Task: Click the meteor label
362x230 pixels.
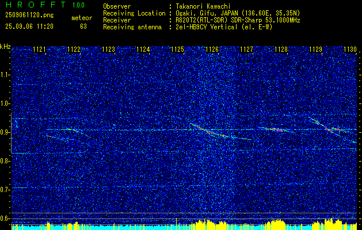Action: [82, 18]
